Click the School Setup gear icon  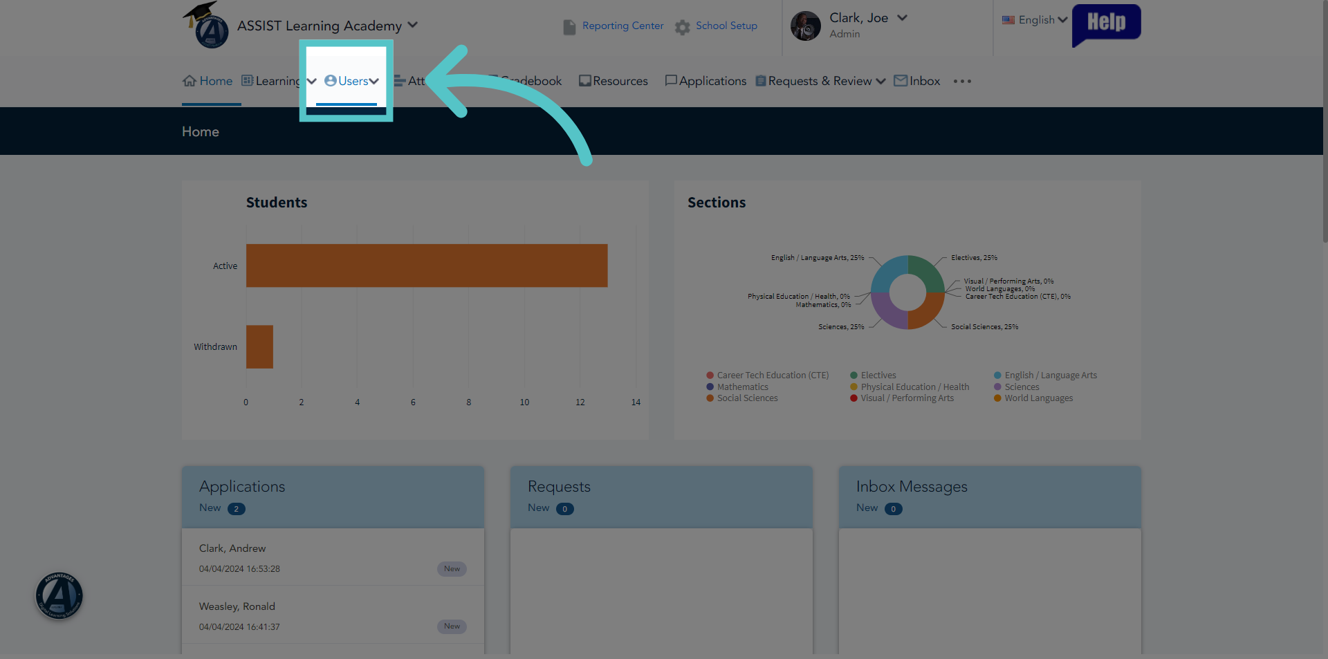click(683, 27)
